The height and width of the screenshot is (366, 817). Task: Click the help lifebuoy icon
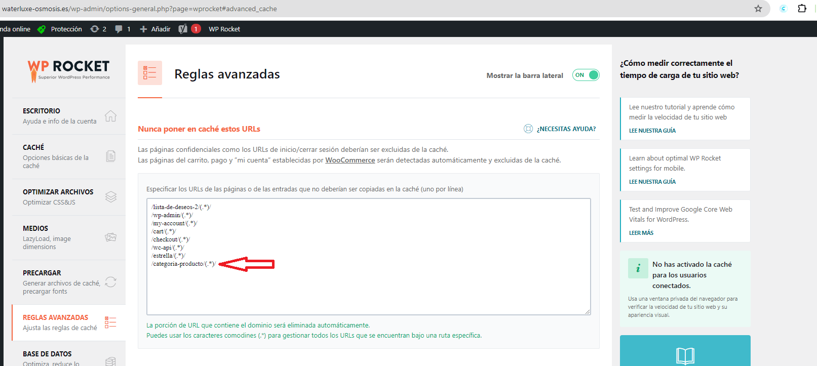(x=528, y=129)
